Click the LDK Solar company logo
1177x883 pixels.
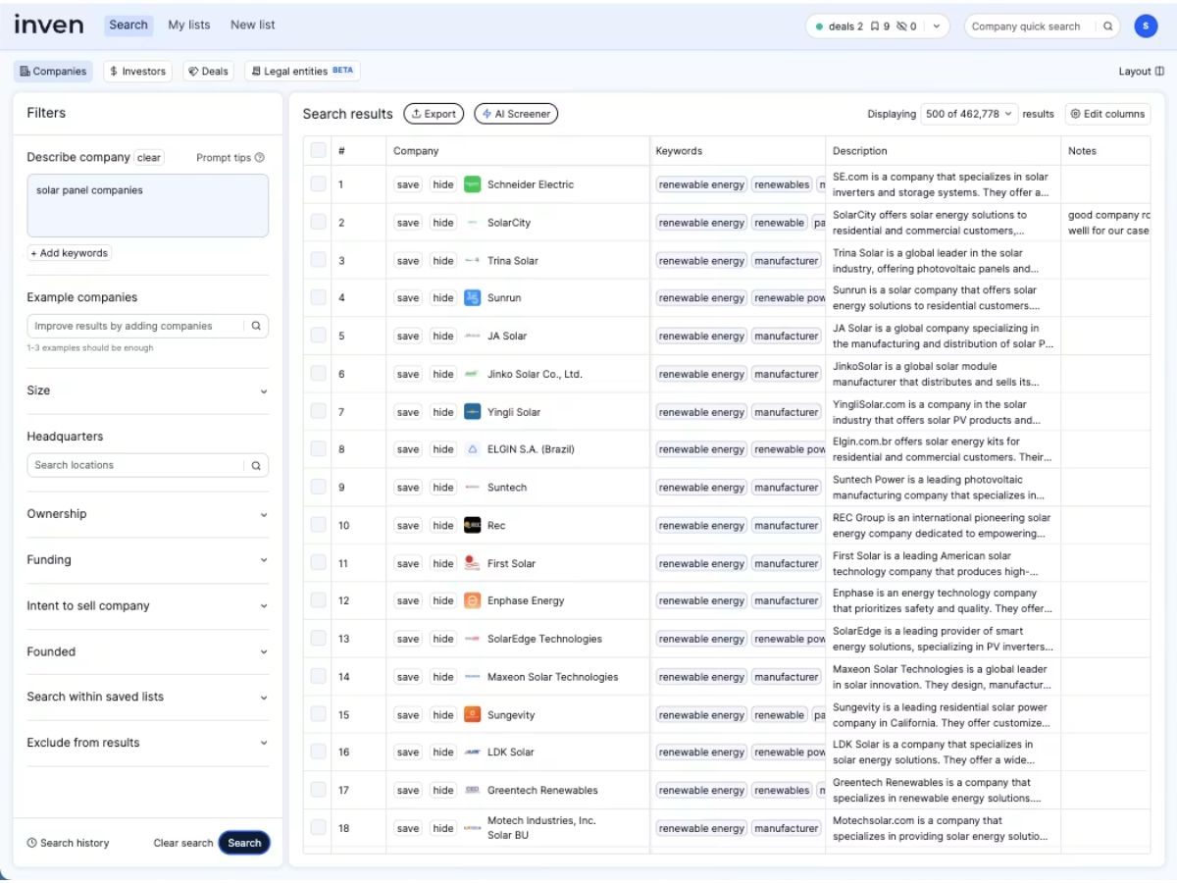[x=472, y=753]
